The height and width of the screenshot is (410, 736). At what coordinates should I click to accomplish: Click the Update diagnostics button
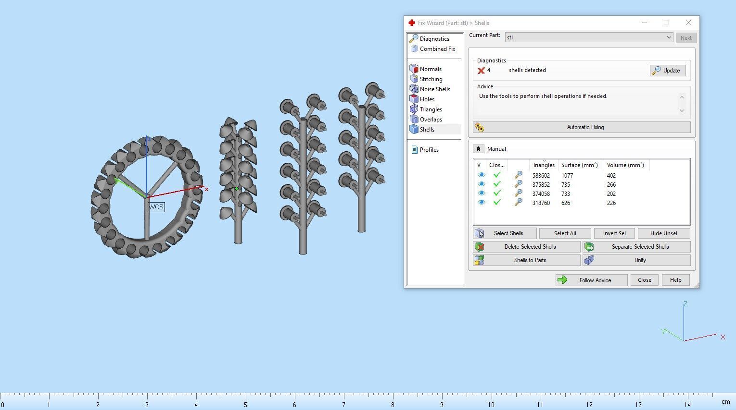(668, 71)
